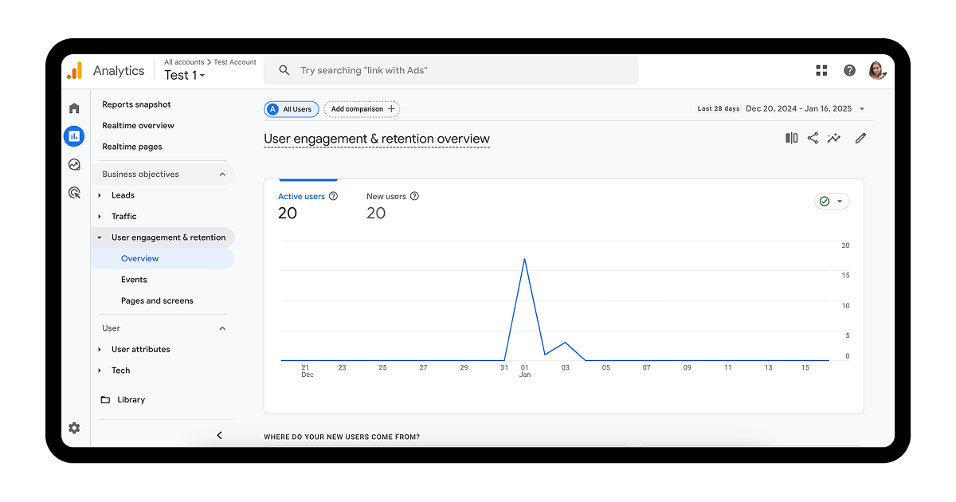This screenshot has height=502, width=956.
Task: Open the Reports section in sidebar
Action: (74, 135)
